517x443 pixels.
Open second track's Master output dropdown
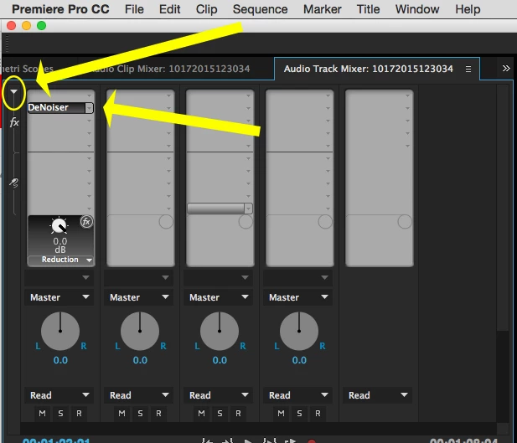pyautogui.click(x=138, y=297)
